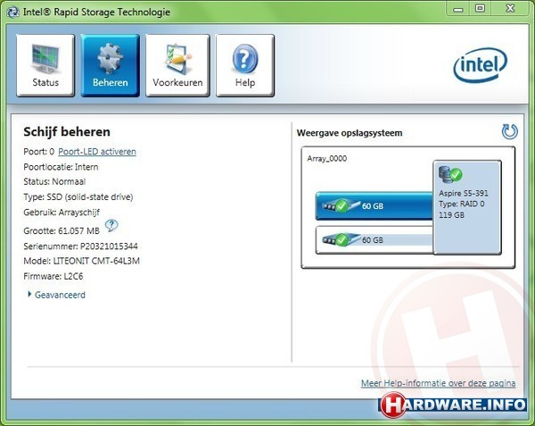Click the Intel logo
The width and height of the screenshot is (535, 426).
480,65
